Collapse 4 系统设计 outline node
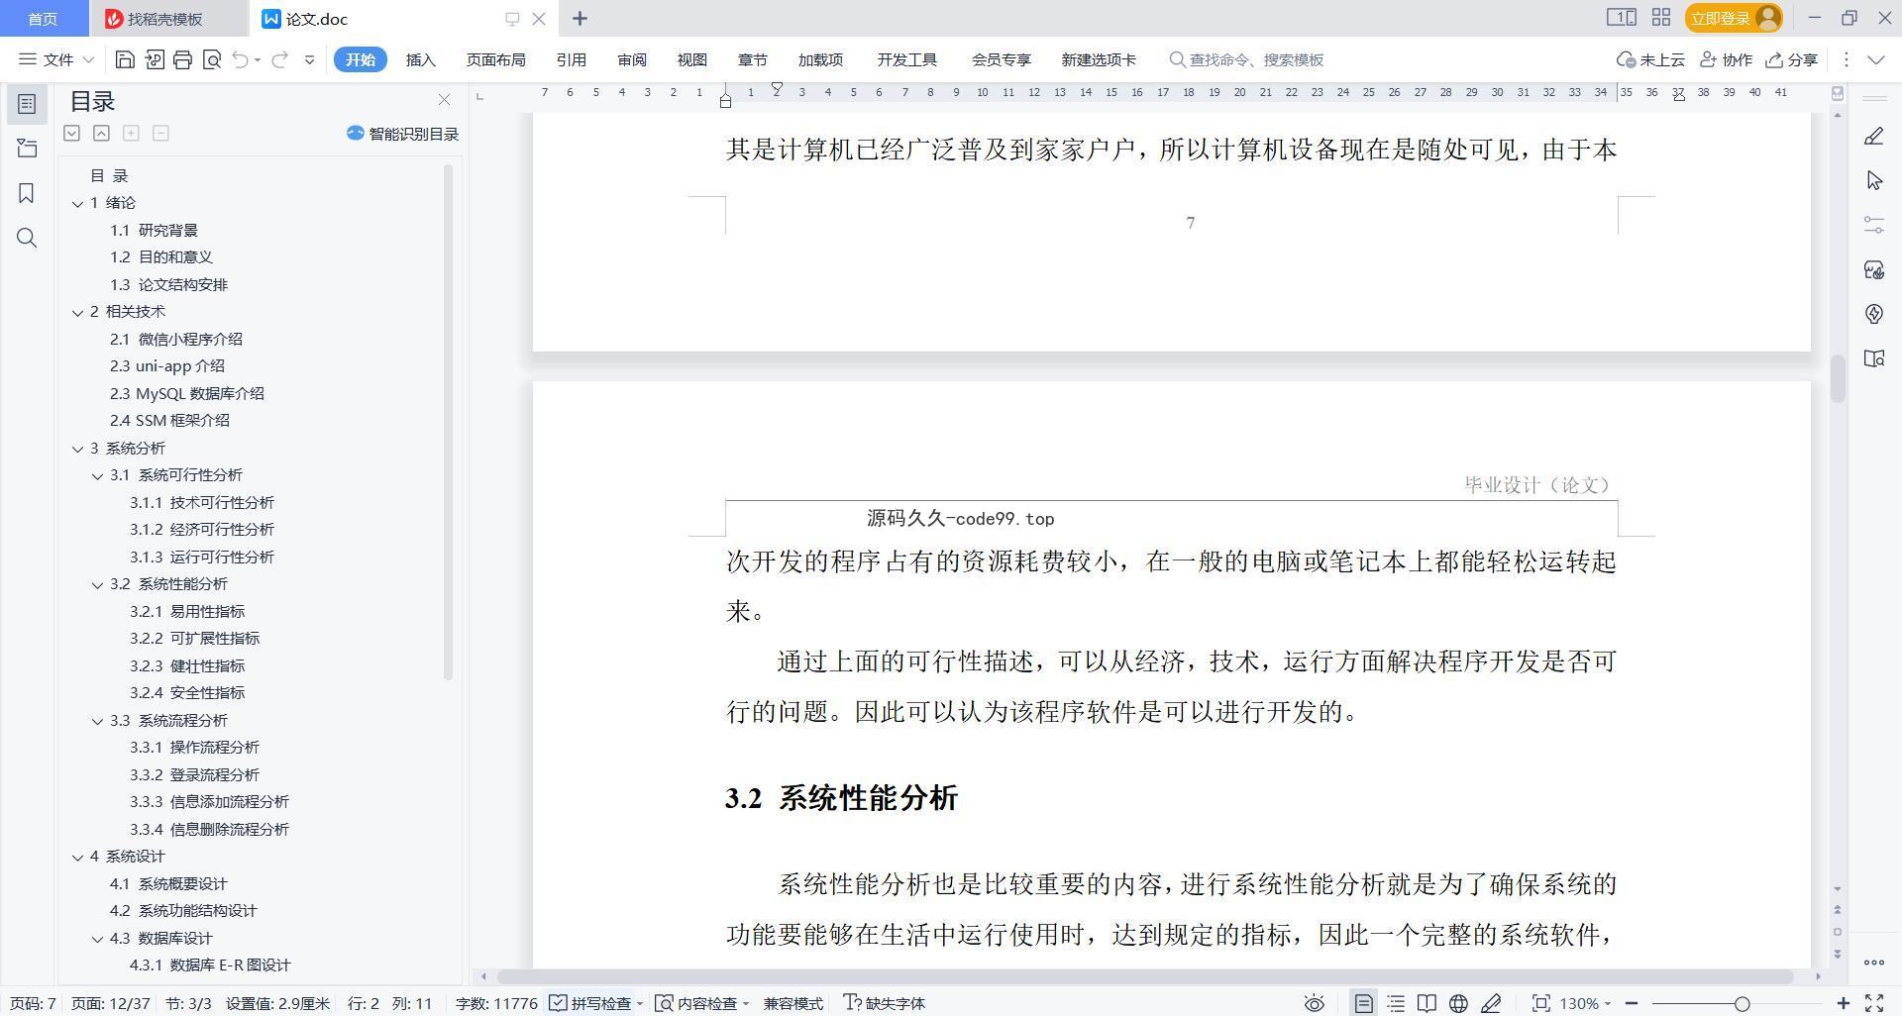Image resolution: width=1902 pixels, height=1016 pixels. (x=77, y=857)
